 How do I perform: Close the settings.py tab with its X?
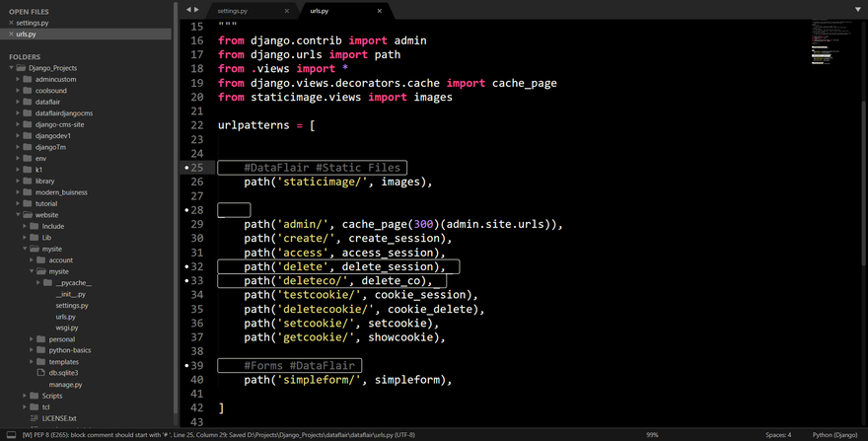click(x=287, y=11)
